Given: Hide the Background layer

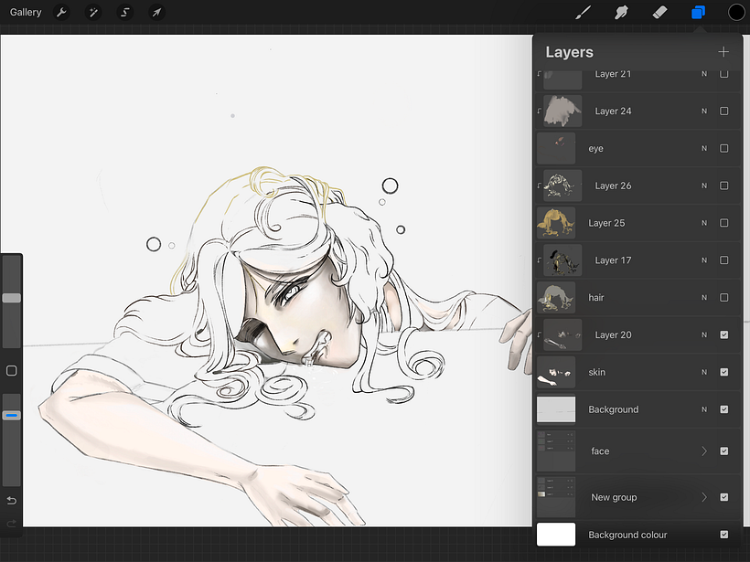Looking at the screenshot, I should click(724, 409).
